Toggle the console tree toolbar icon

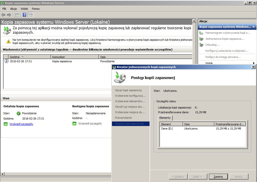point(17,15)
